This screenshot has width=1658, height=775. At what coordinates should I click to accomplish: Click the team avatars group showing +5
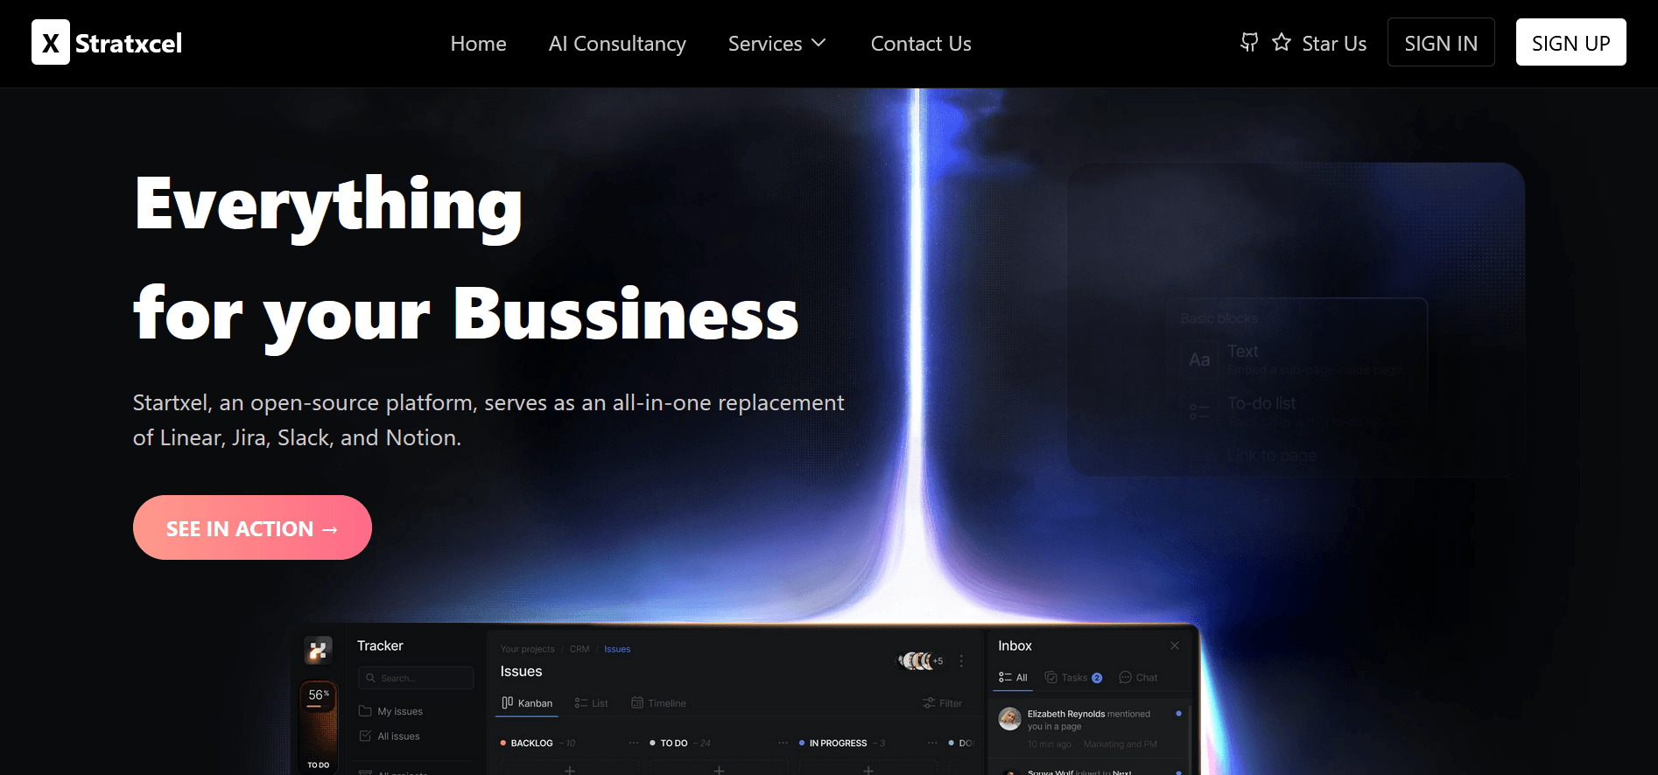(x=919, y=661)
